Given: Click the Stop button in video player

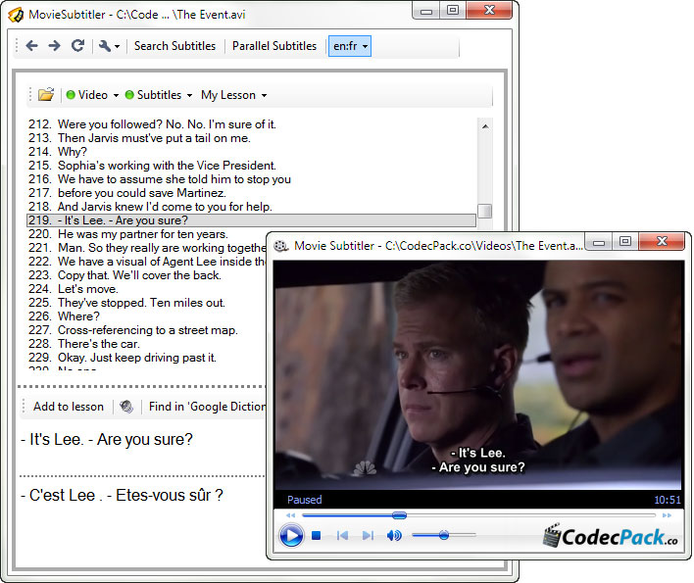Looking at the screenshot, I should (316, 536).
